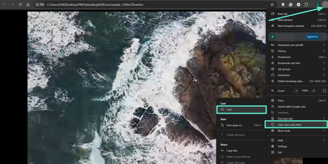Expand the Tab groups submenu
The image size is (328, 164).
click(x=297, y=69)
